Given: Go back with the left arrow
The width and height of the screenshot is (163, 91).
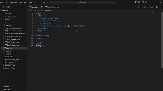Looking at the screenshot, I should click(44, 2).
